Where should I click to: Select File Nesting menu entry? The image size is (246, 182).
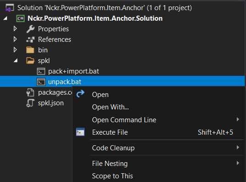[159, 164]
